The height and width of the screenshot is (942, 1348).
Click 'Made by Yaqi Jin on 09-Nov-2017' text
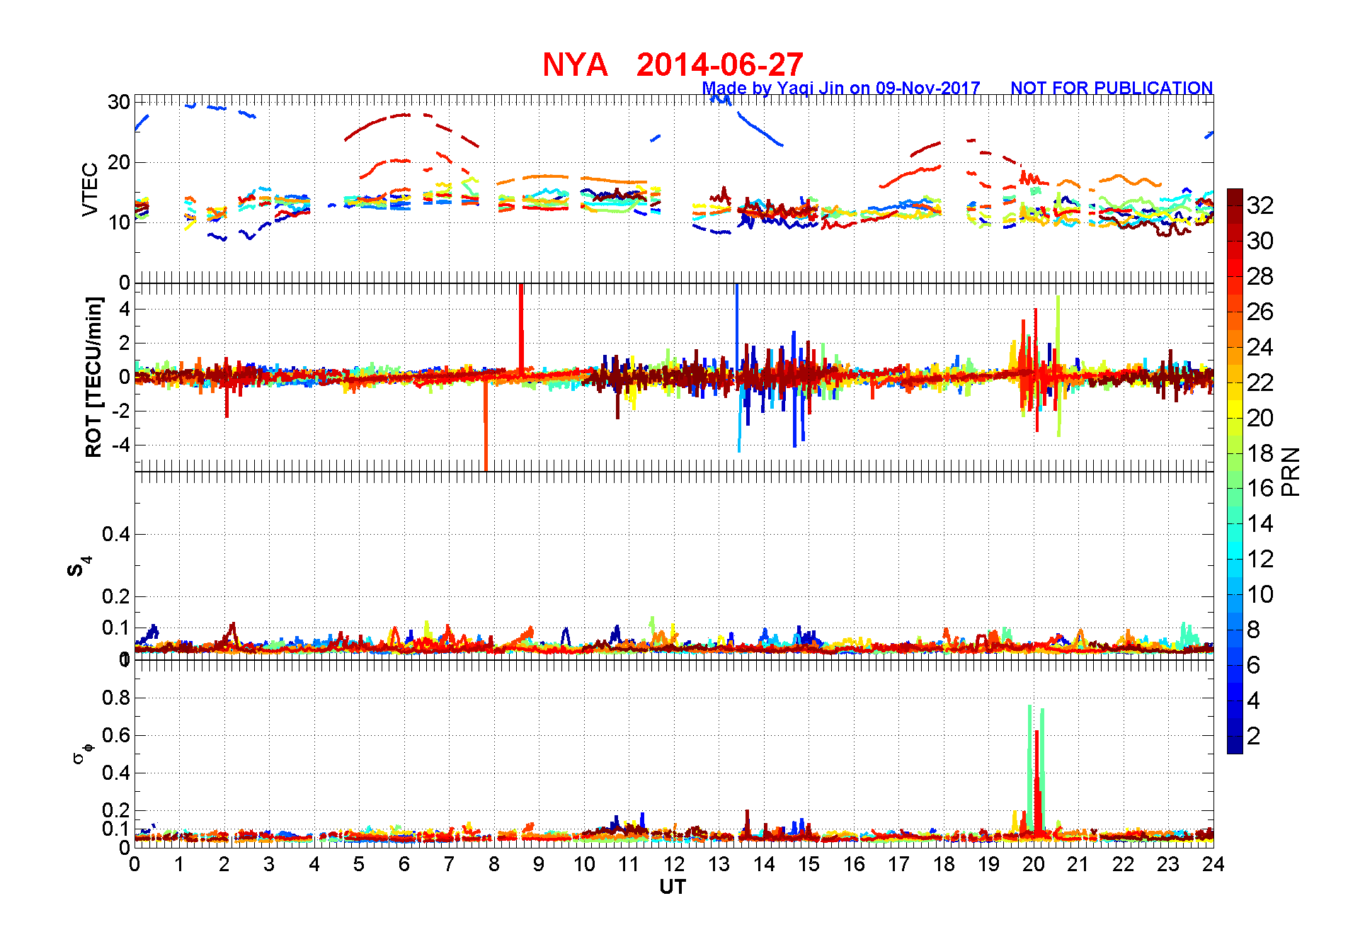tap(841, 89)
